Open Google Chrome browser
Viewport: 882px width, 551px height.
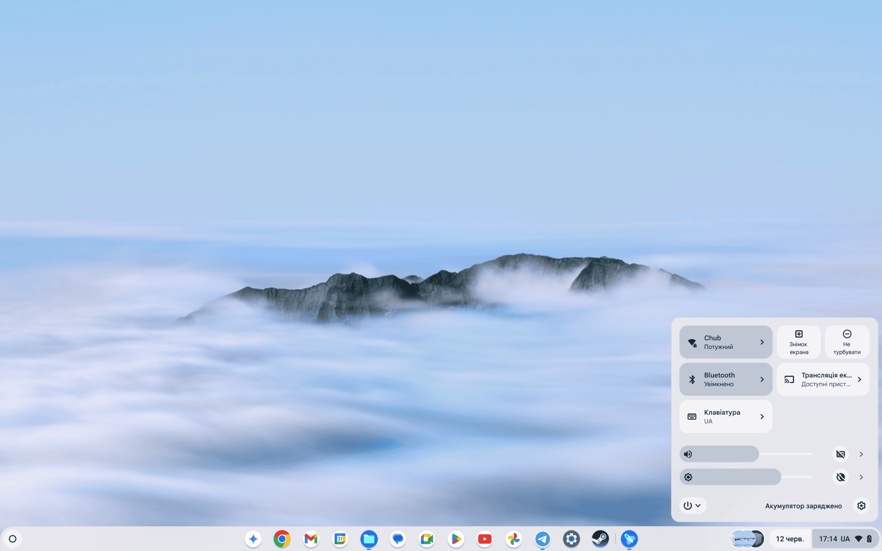click(282, 539)
